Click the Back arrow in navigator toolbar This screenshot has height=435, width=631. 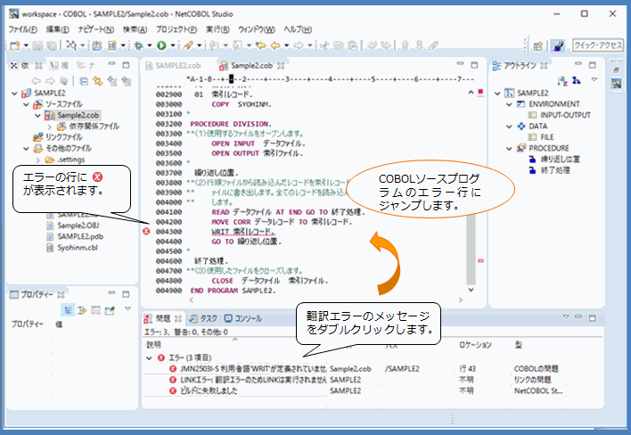click(x=36, y=80)
